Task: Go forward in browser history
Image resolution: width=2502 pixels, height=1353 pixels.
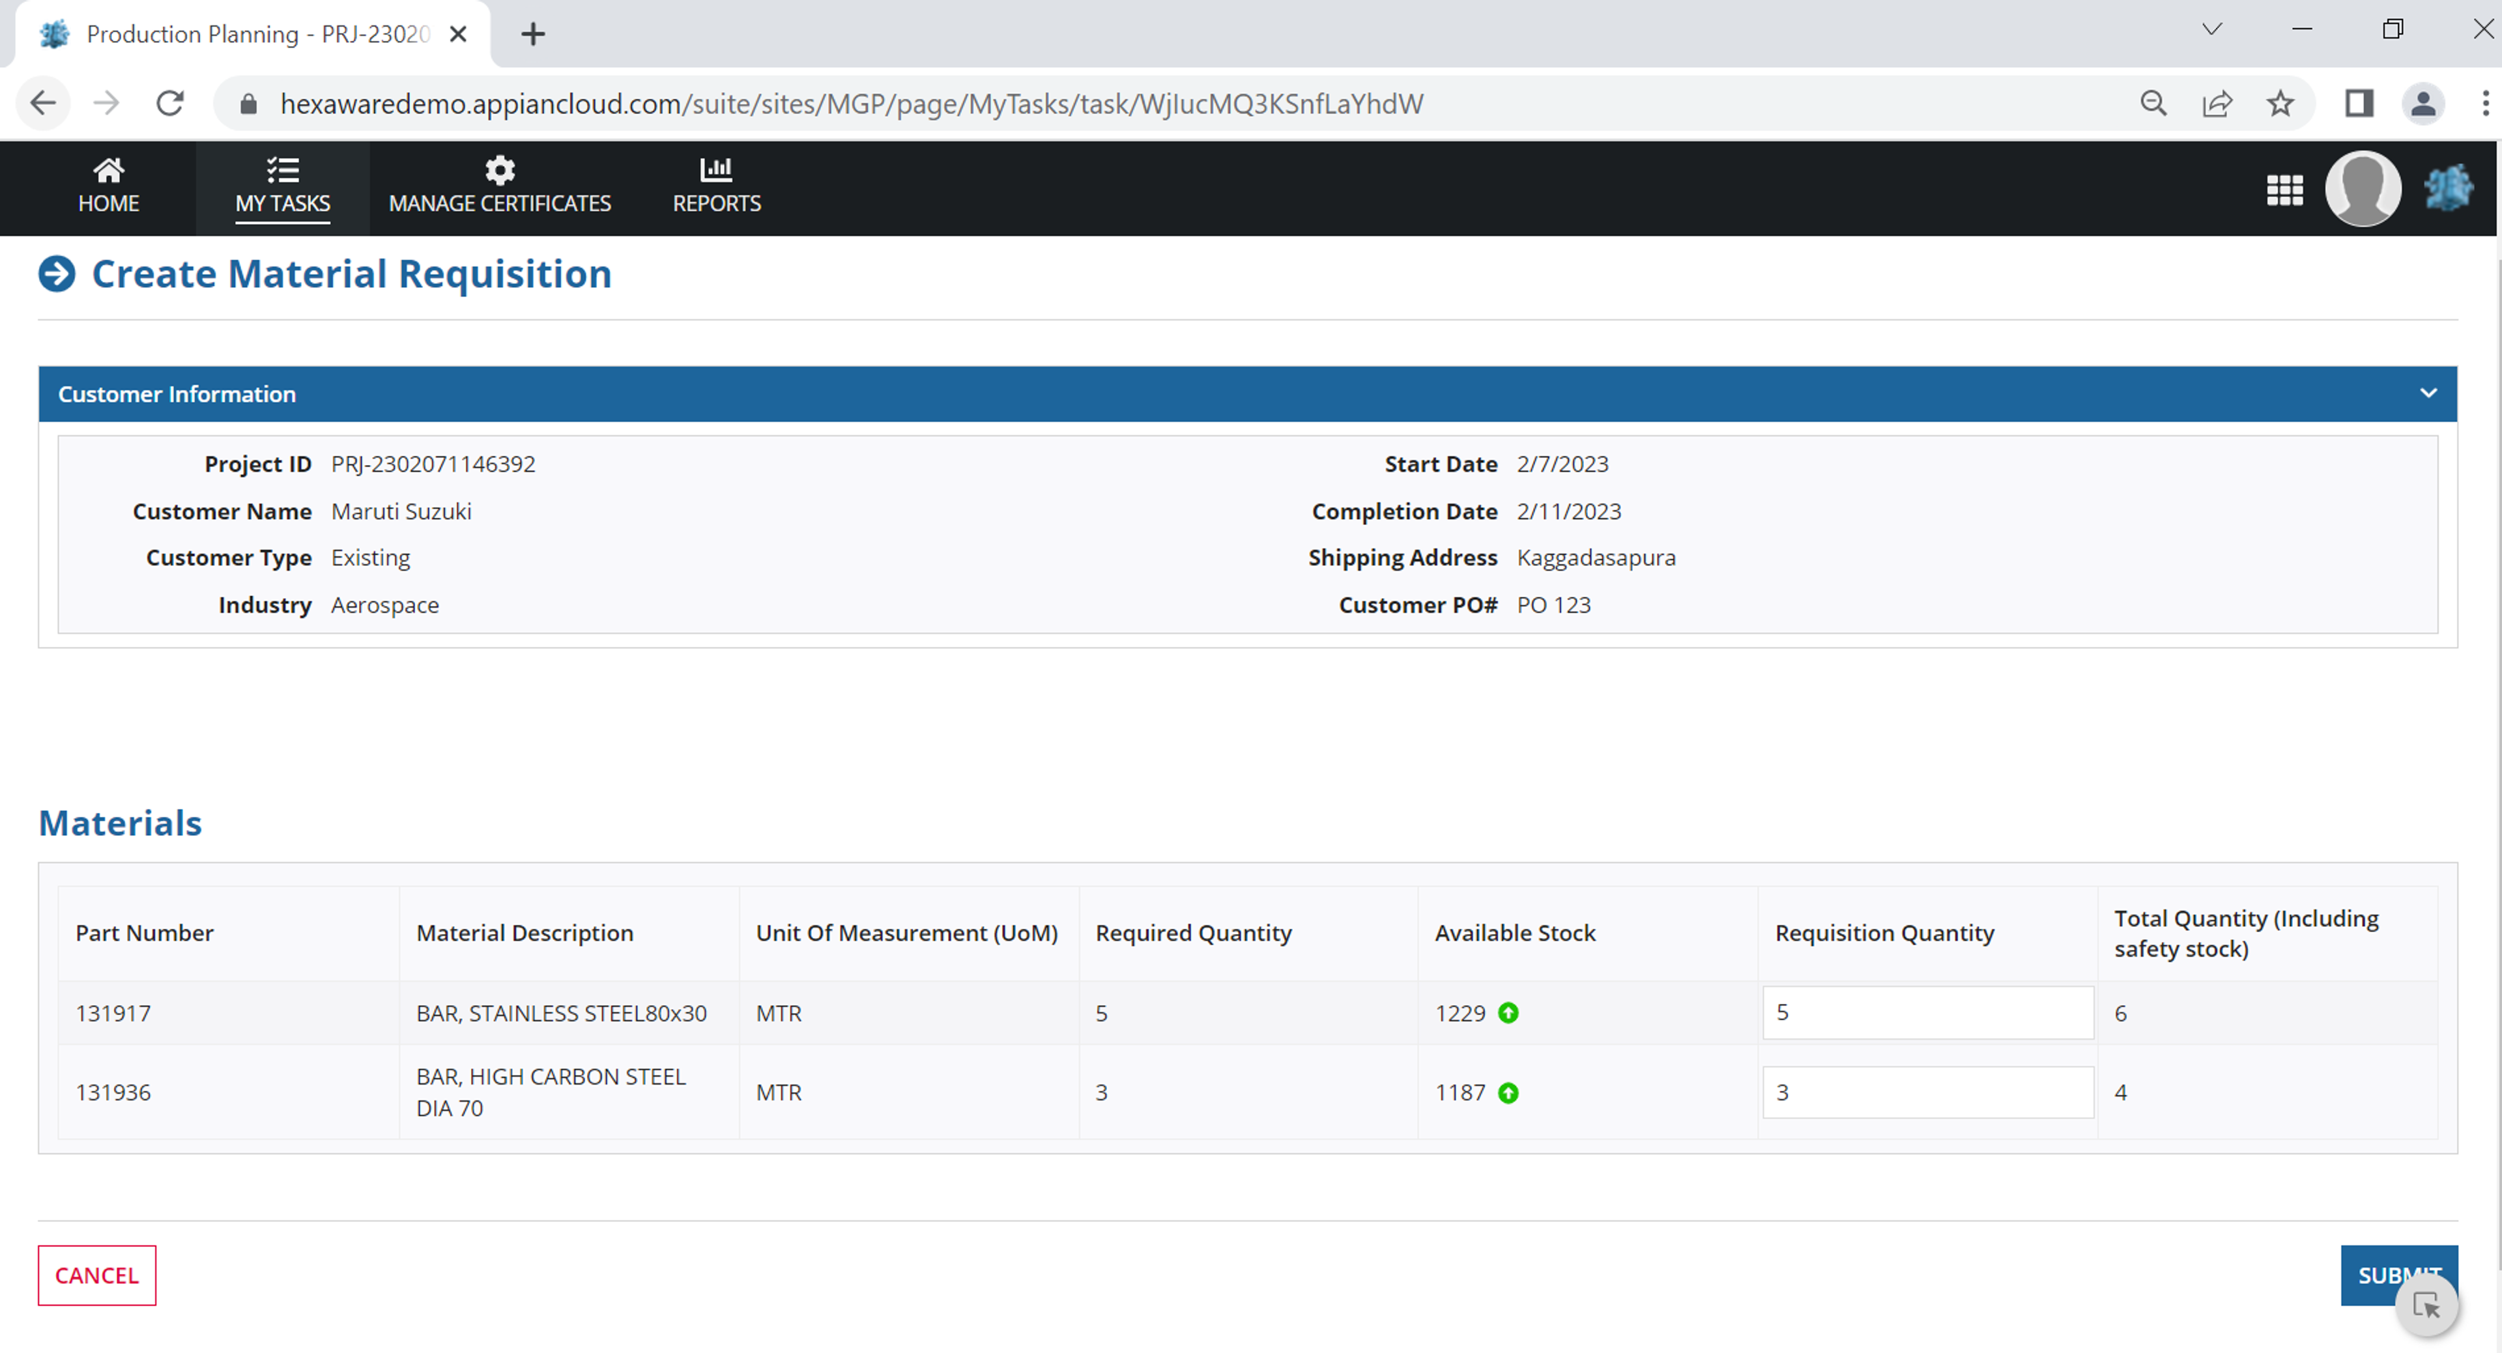Action: [106, 103]
